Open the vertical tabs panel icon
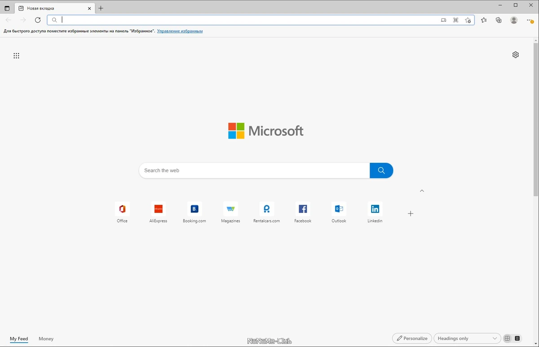Viewport: 539px width, 347px height. click(7, 9)
